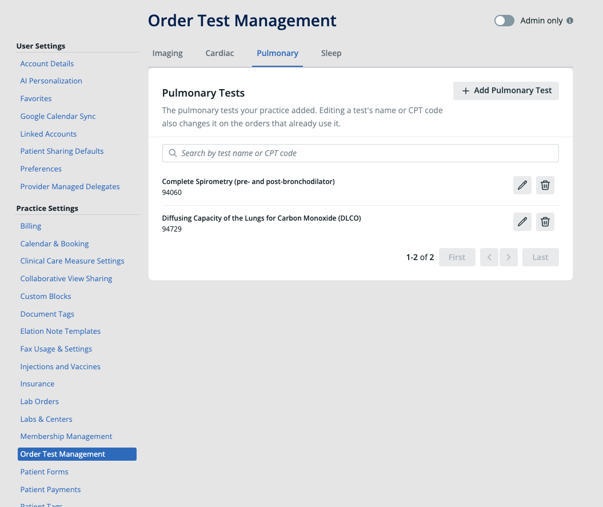The image size is (603, 507).
Task: Delete the Diffusing Capacity DLCO test
Action: click(x=545, y=222)
